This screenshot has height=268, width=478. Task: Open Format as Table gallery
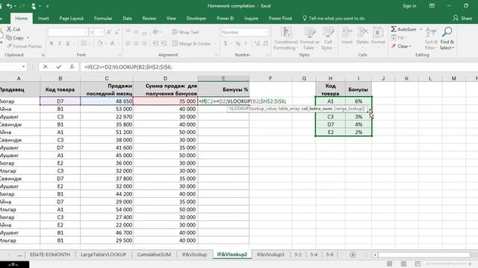pos(310,39)
